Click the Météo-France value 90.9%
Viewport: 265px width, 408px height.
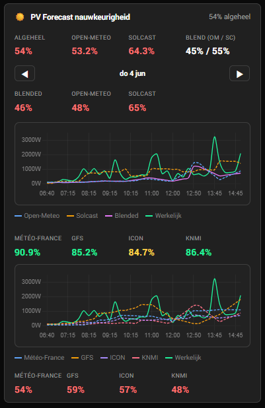tap(27, 252)
